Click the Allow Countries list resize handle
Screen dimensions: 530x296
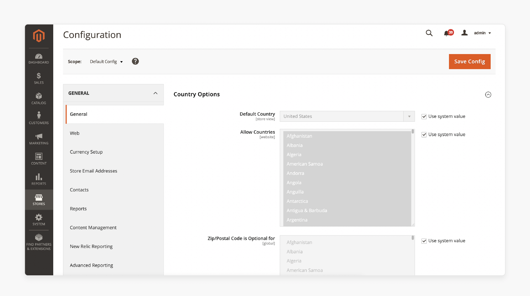point(413,225)
